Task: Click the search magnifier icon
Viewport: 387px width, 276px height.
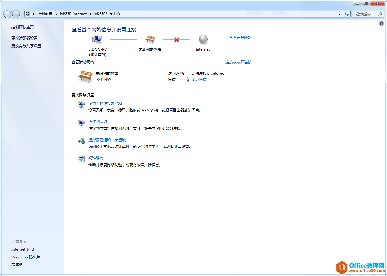Action: pos(380,14)
